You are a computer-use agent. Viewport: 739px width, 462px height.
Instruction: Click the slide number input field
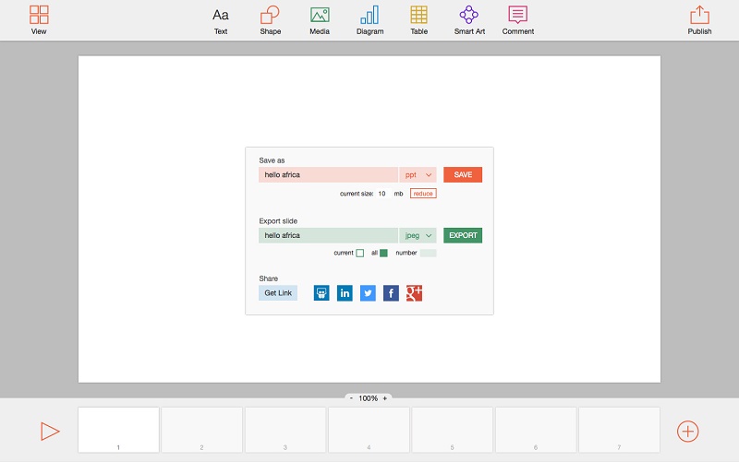click(x=428, y=253)
